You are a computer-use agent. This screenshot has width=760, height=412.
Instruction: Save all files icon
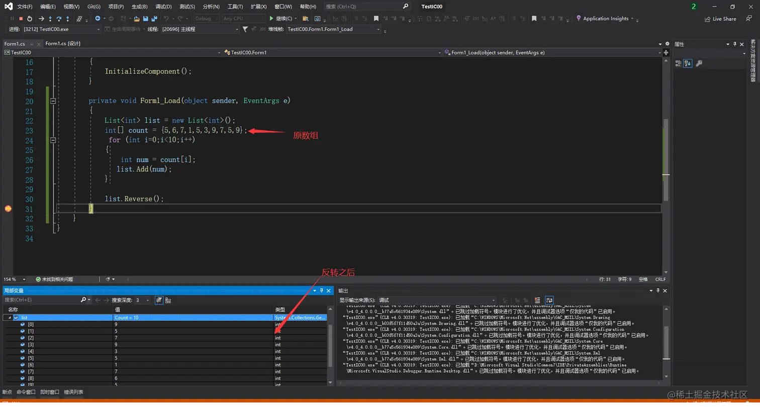154,19
